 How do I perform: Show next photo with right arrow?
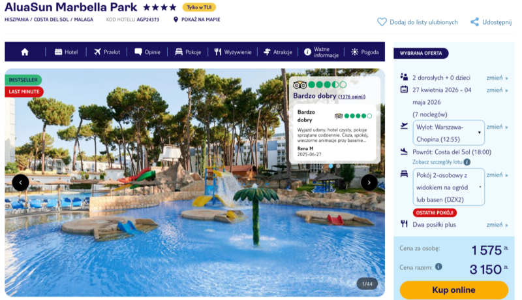[369, 182]
